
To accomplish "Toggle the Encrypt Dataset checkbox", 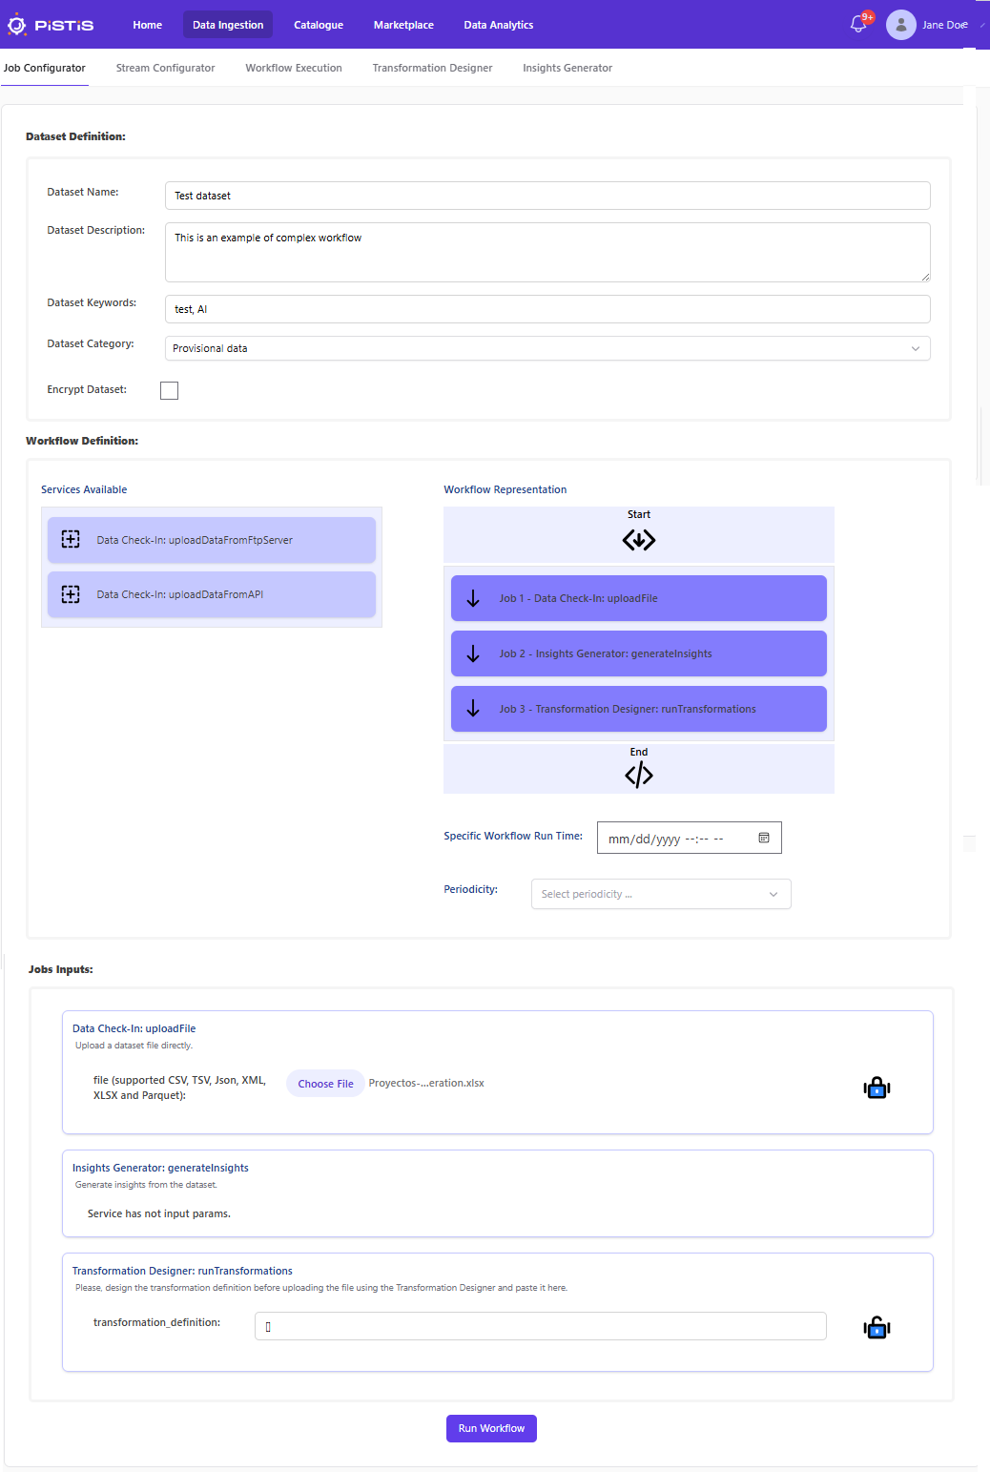I will 170,390.
